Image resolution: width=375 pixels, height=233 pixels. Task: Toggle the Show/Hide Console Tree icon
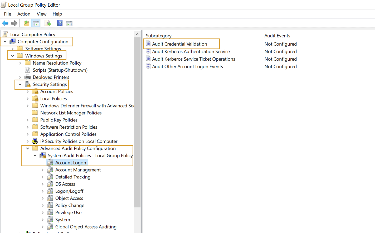[x=36, y=23]
